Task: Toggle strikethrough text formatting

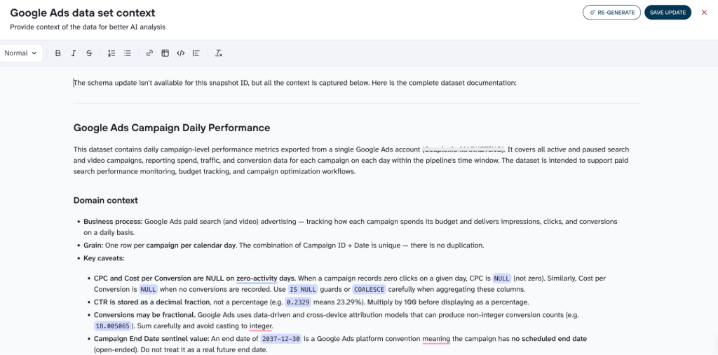Action: click(89, 53)
